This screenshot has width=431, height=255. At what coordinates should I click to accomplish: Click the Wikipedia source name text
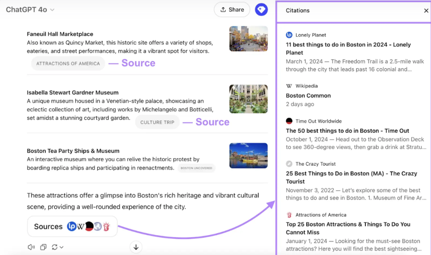[306, 86]
